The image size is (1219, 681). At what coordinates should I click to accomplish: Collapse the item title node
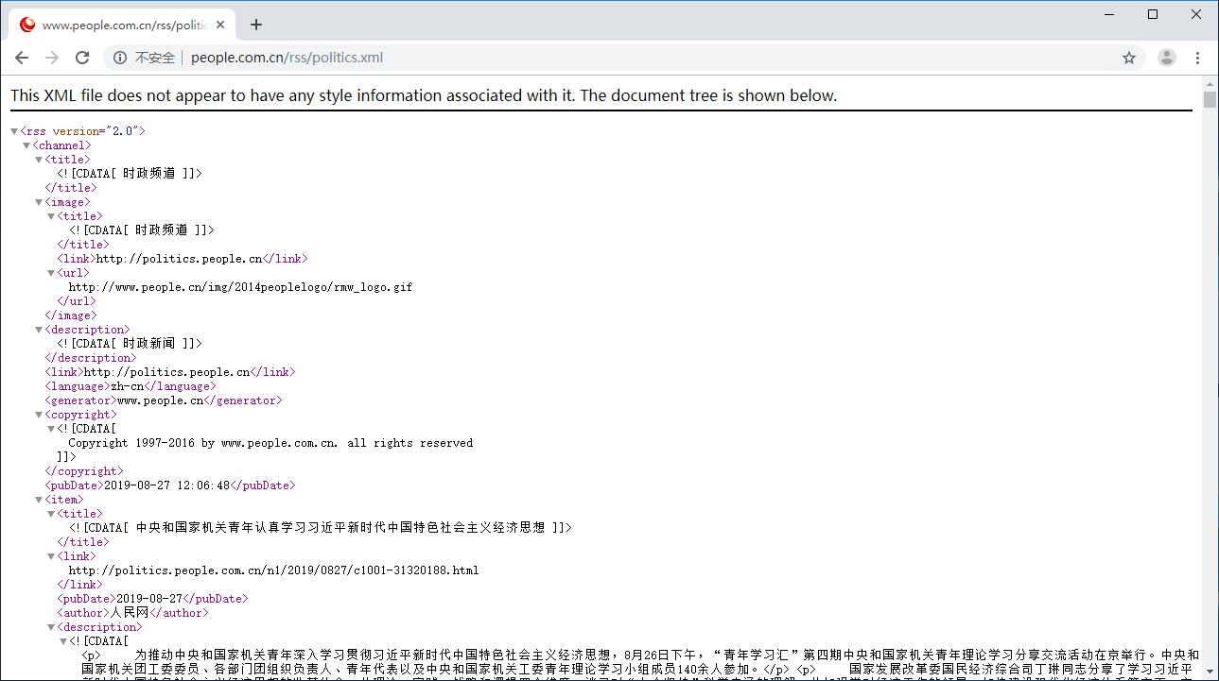coord(51,514)
